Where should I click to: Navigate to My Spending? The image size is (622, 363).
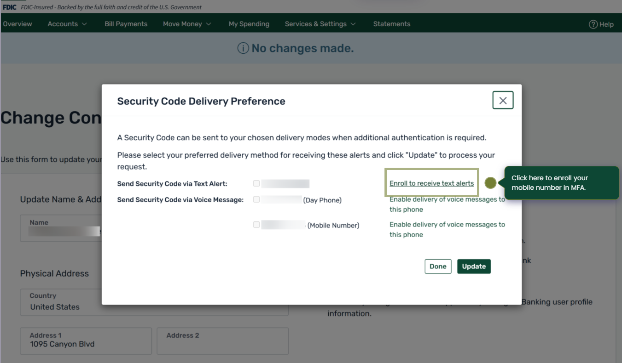[249, 24]
